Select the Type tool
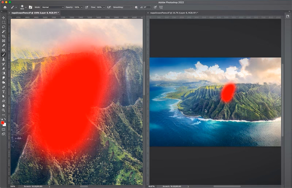The image size is (292, 188). [x=3, y=92]
